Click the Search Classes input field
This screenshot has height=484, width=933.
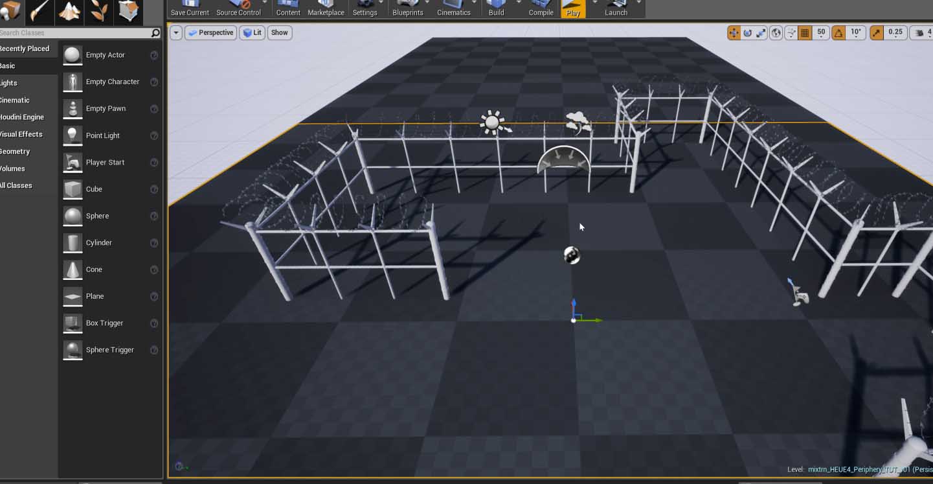pos(74,32)
